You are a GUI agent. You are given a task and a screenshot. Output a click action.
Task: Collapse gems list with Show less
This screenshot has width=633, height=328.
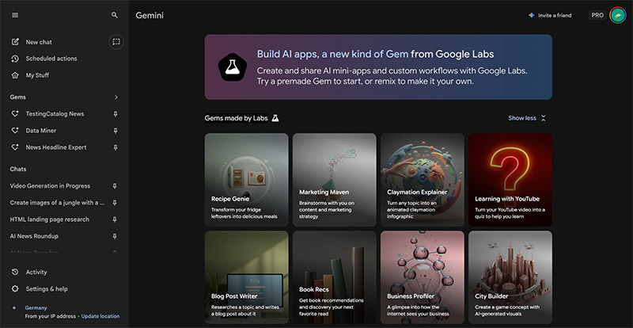[x=527, y=118]
